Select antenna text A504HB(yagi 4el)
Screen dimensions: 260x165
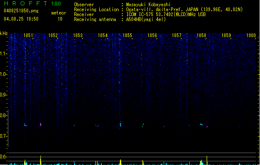pos(146,19)
